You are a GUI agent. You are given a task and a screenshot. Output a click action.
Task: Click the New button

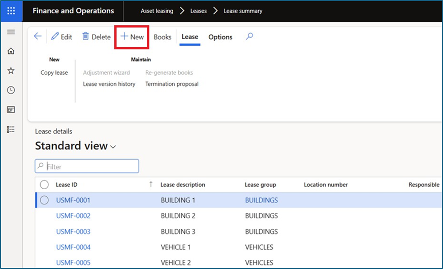coord(132,37)
